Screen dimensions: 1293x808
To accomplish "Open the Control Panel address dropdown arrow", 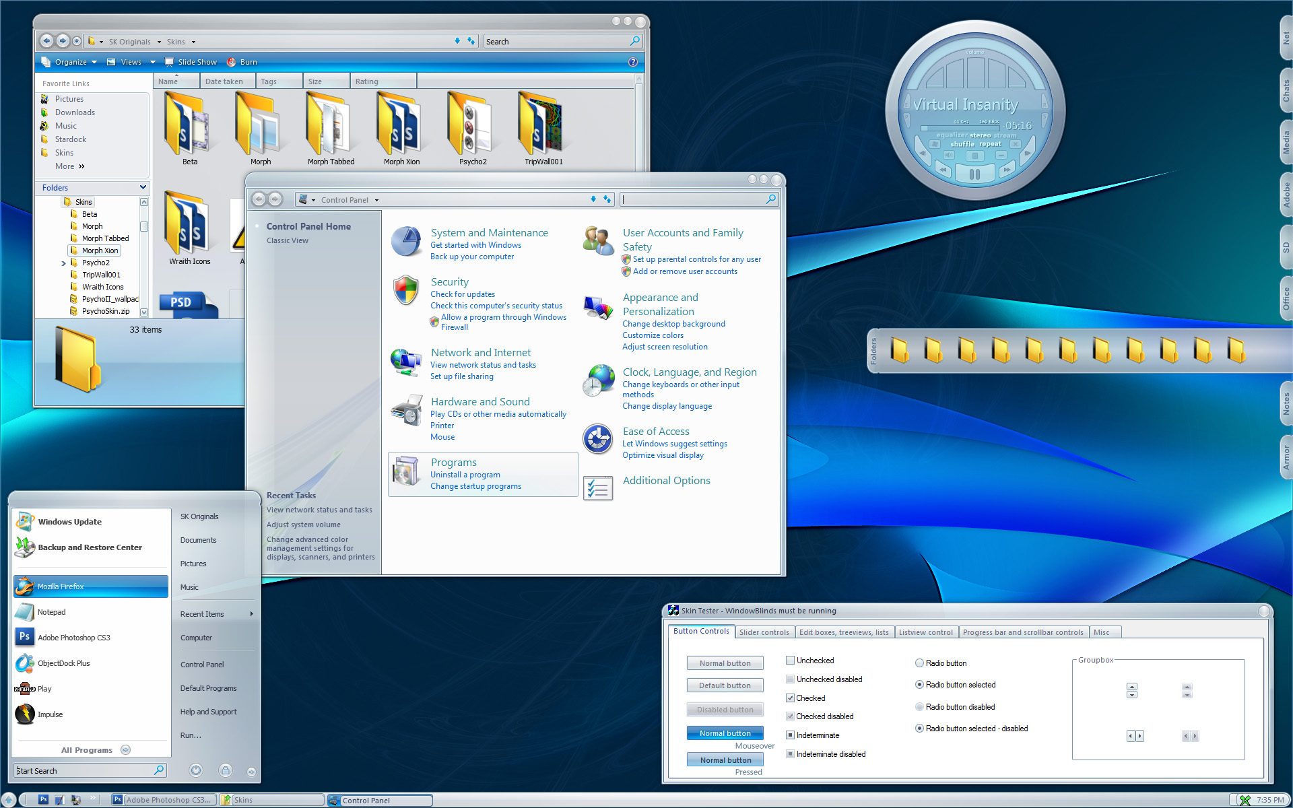I will (377, 200).
